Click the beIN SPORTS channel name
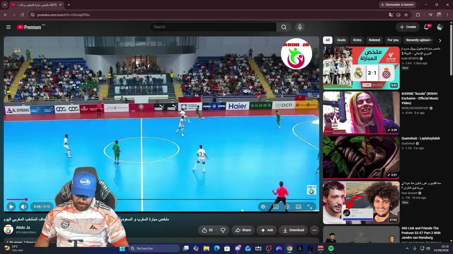The width and height of the screenshot is (453, 254). (x=410, y=59)
